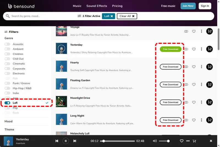220x147 pixels.
Task: Expand the Theme filter section
Action: click(9, 129)
